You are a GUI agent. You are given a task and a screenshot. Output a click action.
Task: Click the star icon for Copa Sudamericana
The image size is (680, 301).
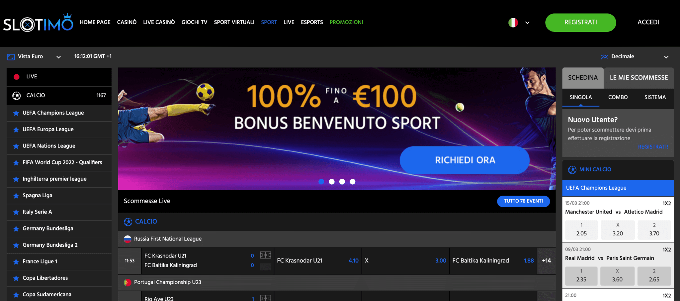[x=16, y=295]
